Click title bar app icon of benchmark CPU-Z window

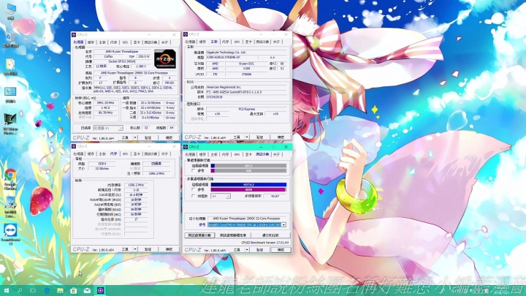click(x=186, y=147)
